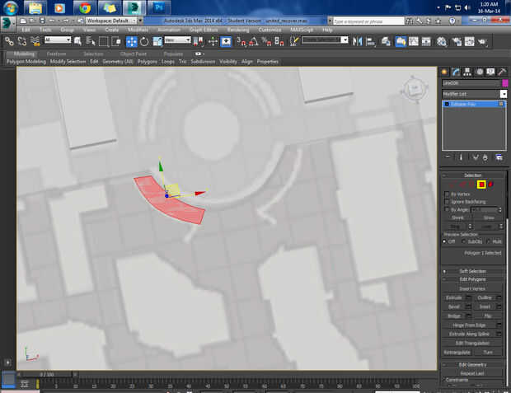Enable the By Vertex checkbox
This screenshot has width=511, height=393.
click(446, 194)
